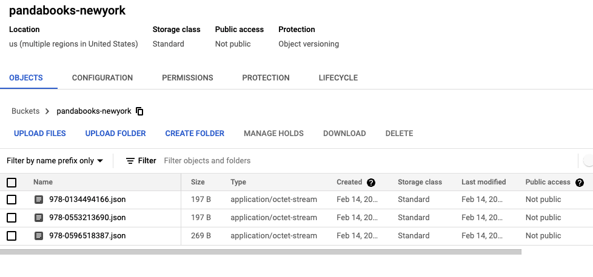Click the Created column header
This screenshot has width=593, height=277.
pyautogui.click(x=349, y=182)
